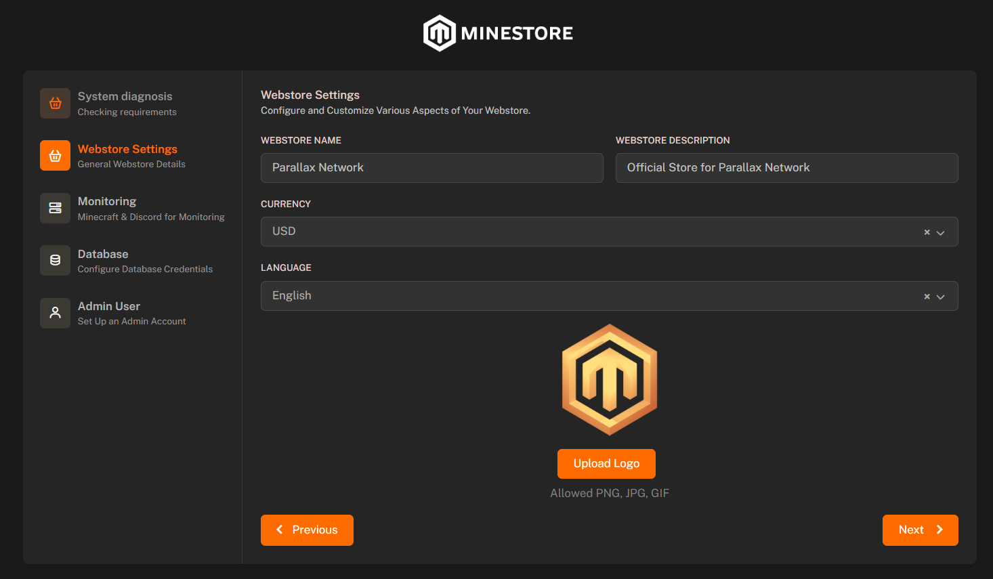Click the Webstore Description field
Image resolution: width=993 pixels, height=579 pixels.
point(786,167)
